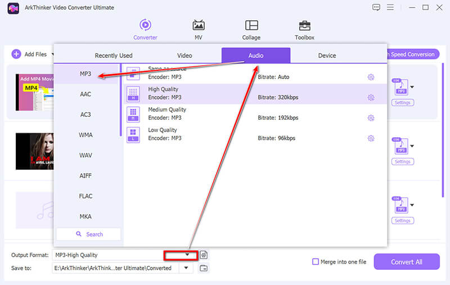The height and width of the screenshot is (285, 450).
Task: Select the Low Quality 96kbps preset icon
Action: coord(133,134)
